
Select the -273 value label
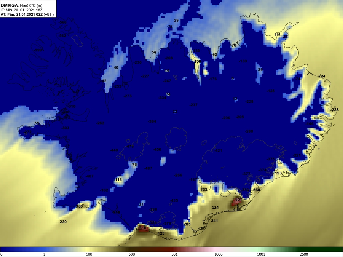[x=128, y=96]
